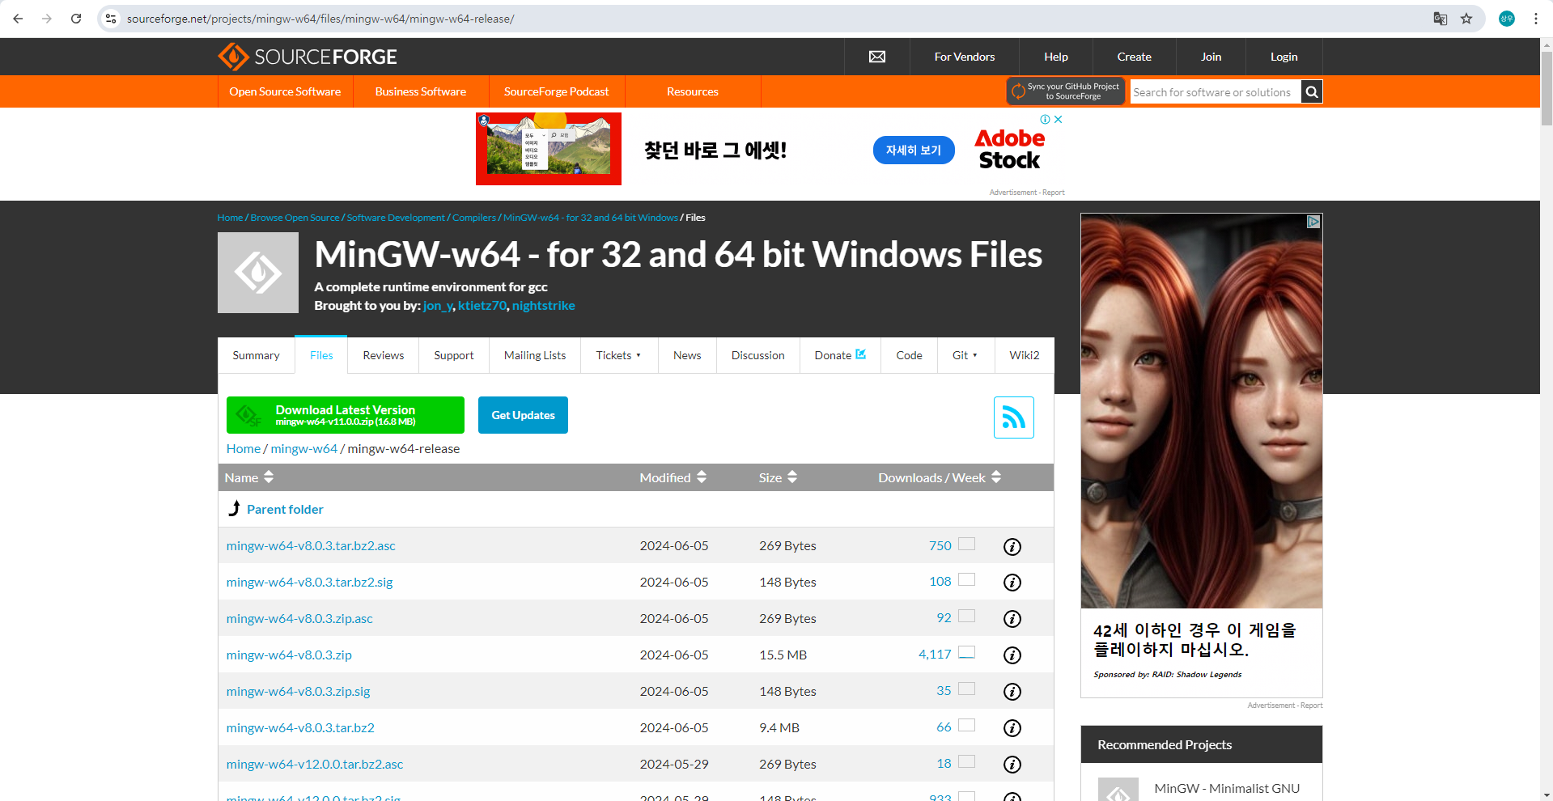Show info for mingw-w64-v8.0.3.tar.bz2.asc
The height and width of the screenshot is (801, 1553).
coord(1012,547)
